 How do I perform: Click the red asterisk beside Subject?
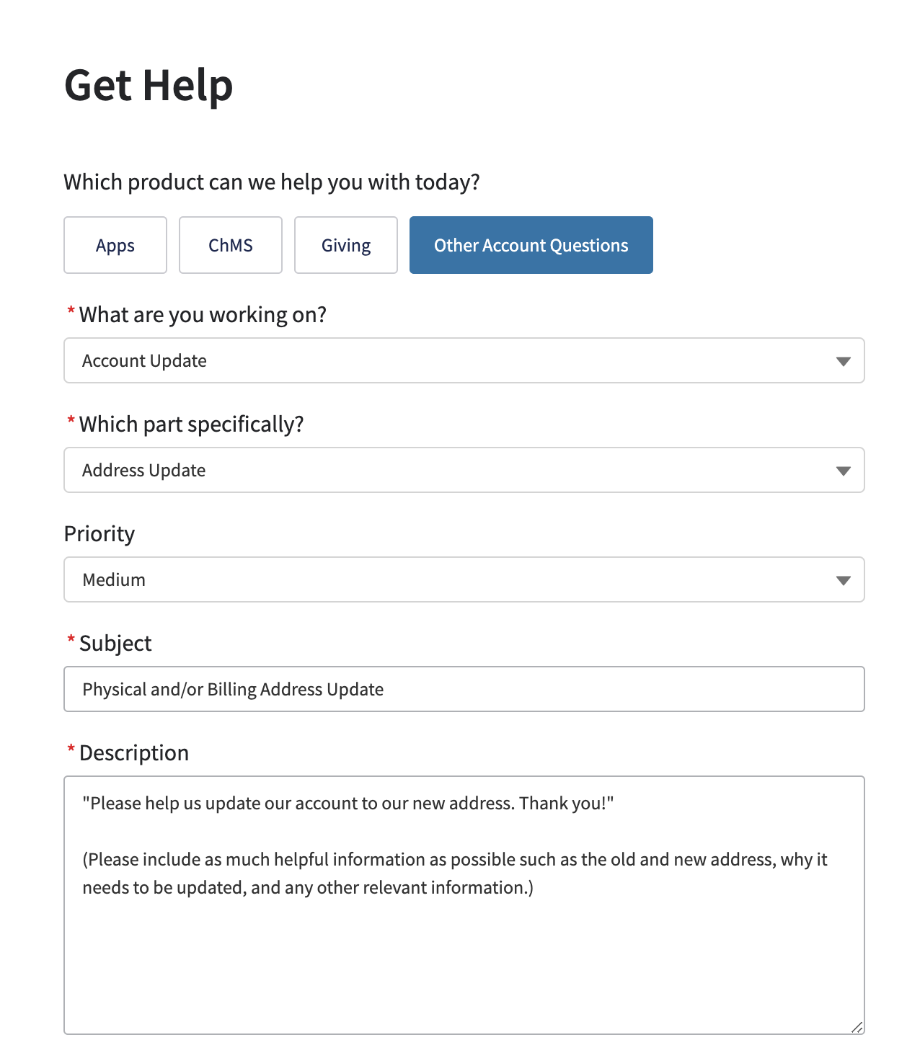point(70,641)
